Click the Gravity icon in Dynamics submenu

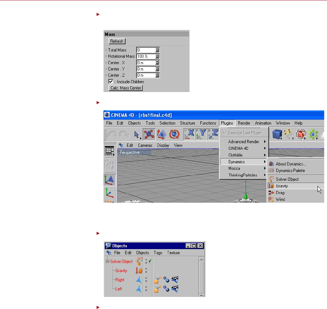271,186
